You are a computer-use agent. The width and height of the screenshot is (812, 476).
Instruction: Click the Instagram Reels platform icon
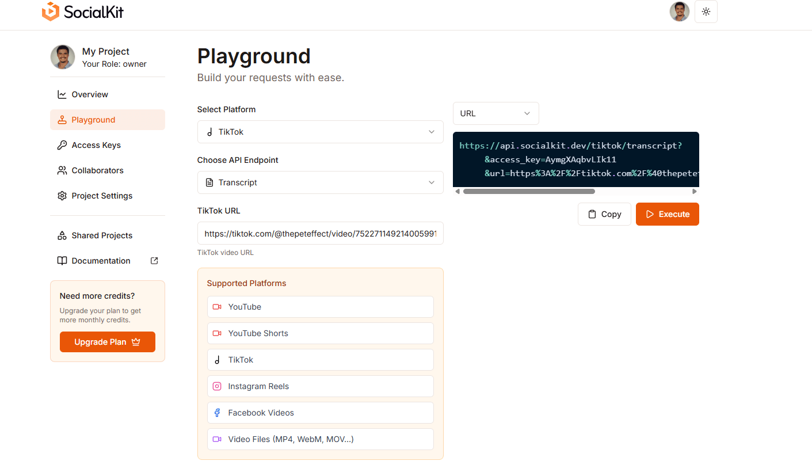coord(217,386)
